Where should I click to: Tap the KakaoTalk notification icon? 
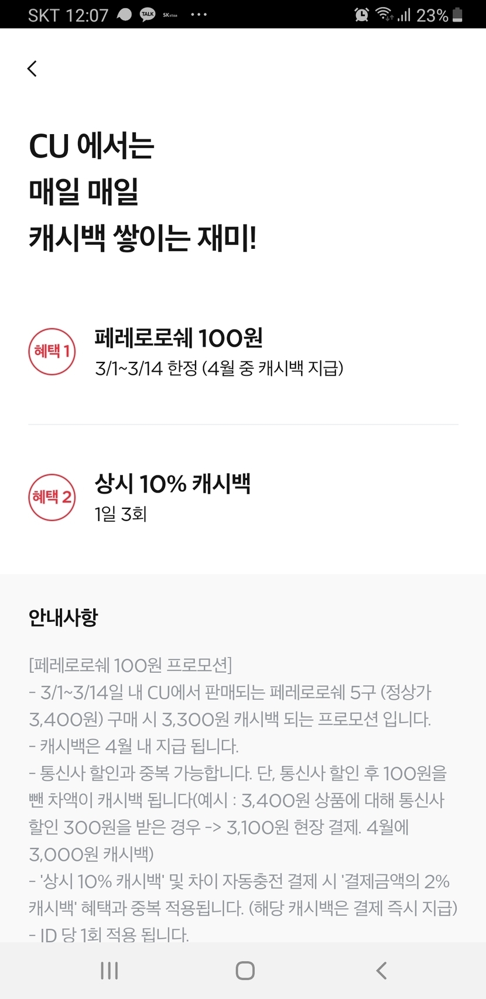[x=148, y=15]
